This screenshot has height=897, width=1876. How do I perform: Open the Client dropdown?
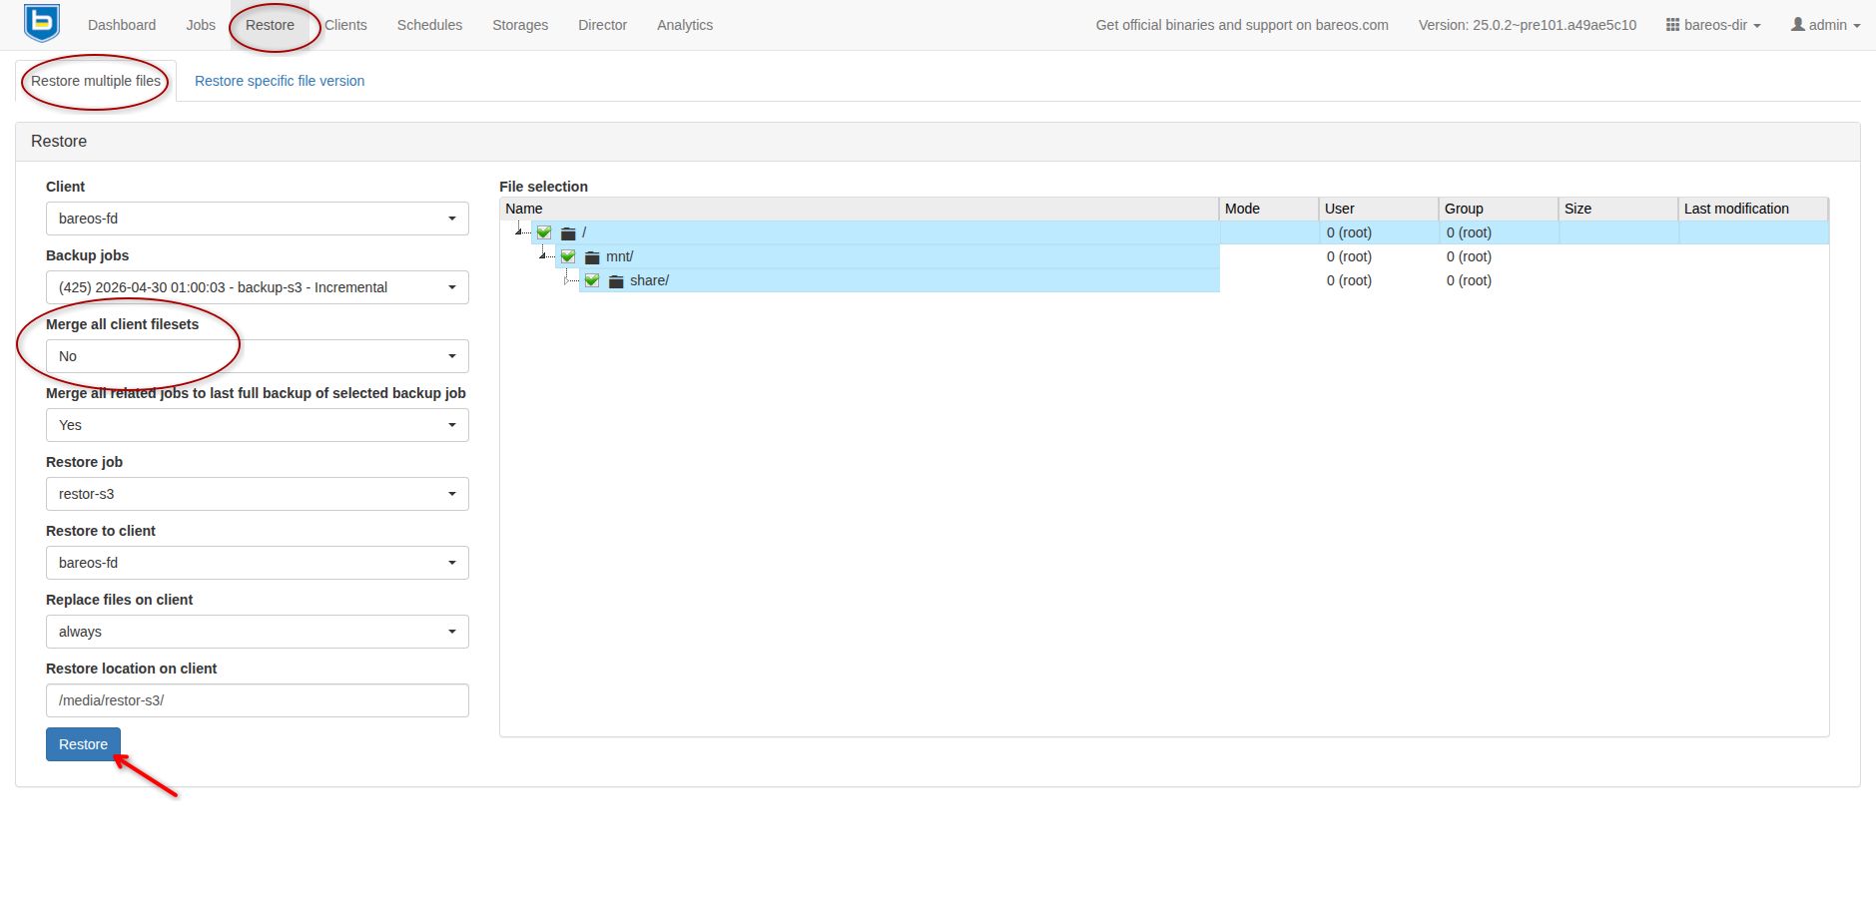258,219
